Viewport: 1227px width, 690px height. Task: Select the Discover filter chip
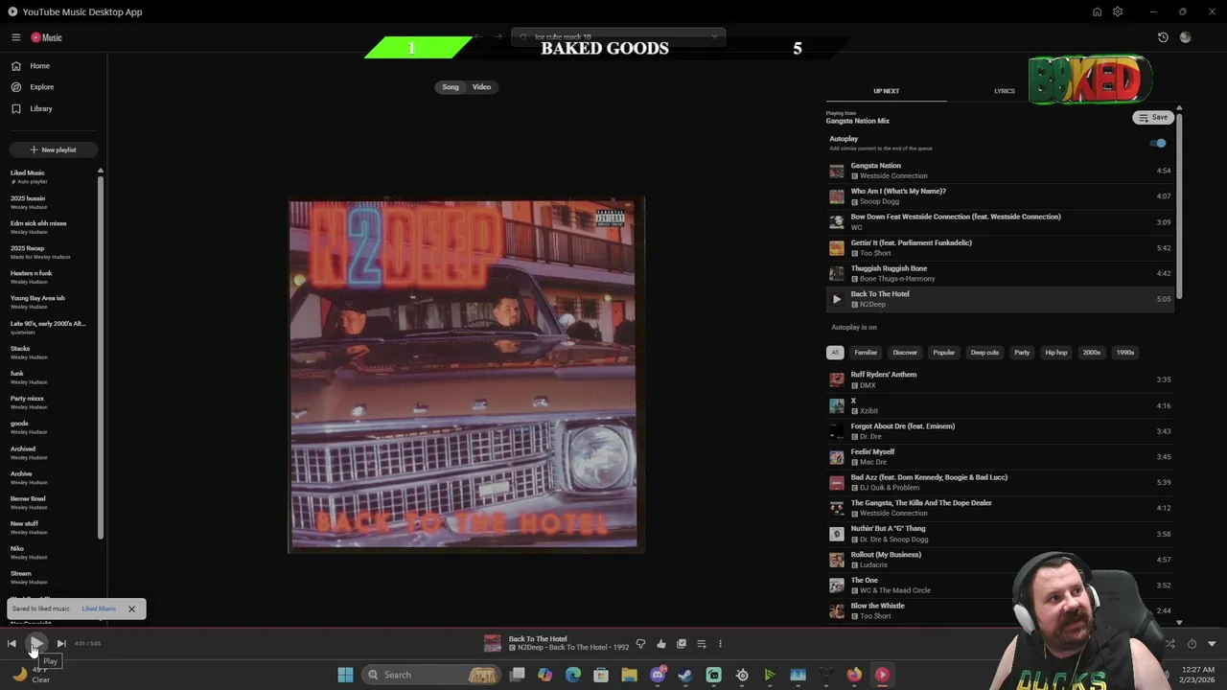[x=905, y=353]
